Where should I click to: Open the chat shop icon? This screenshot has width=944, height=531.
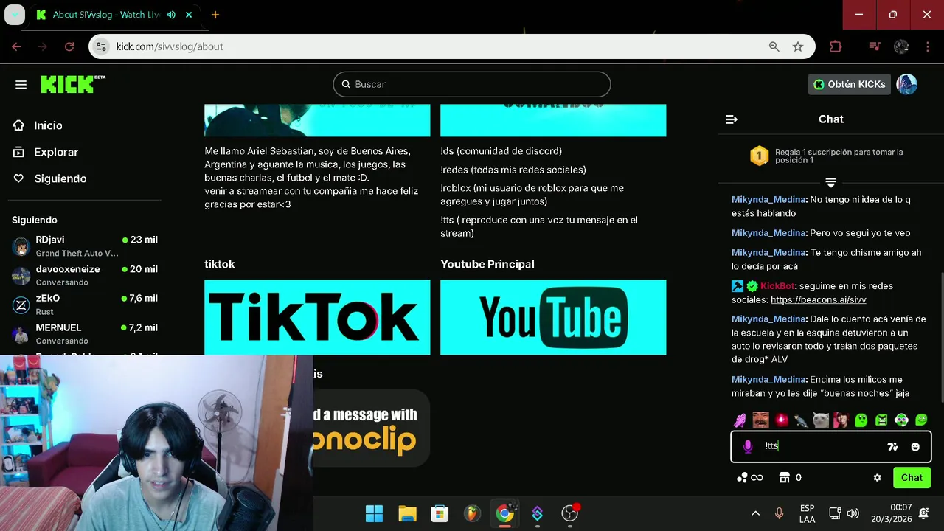coord(785,478)
